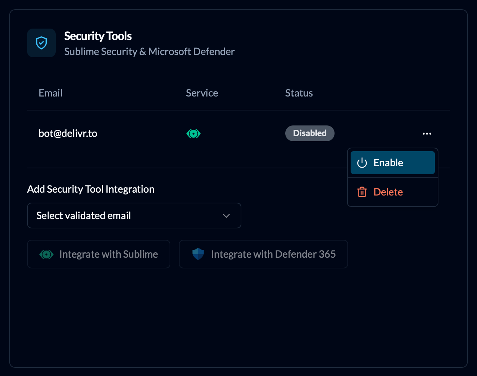Screen dimensions: 477x376
Task: Click the Sublime eye icon inside the integration button
Action: pyautogui.click(x=46, y=254)
